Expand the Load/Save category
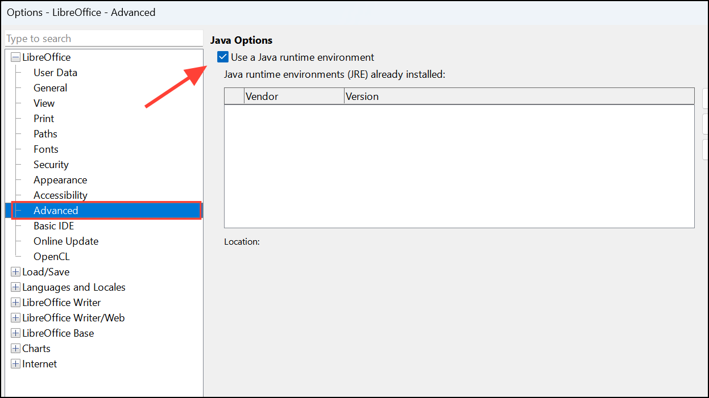Image resolution: width=709 pixels, height=398 pixels. [15, 271]
